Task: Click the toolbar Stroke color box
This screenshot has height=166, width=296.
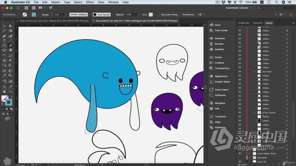Action: tap(8, 102)
